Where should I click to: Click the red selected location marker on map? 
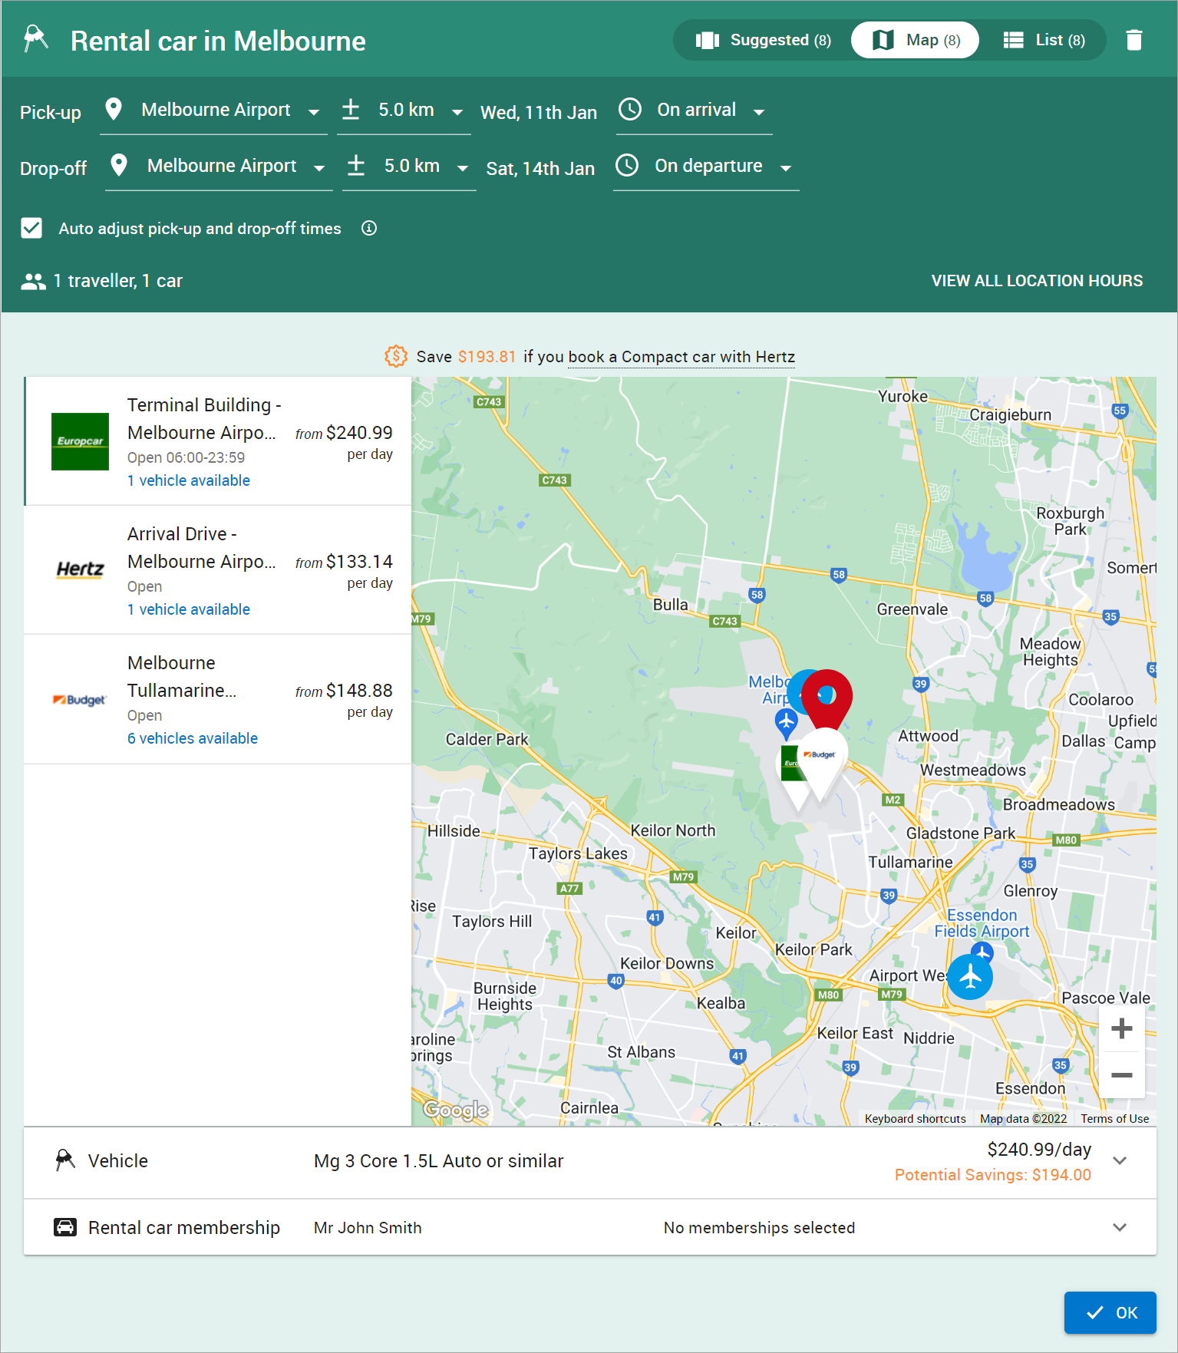pos(827,696)
